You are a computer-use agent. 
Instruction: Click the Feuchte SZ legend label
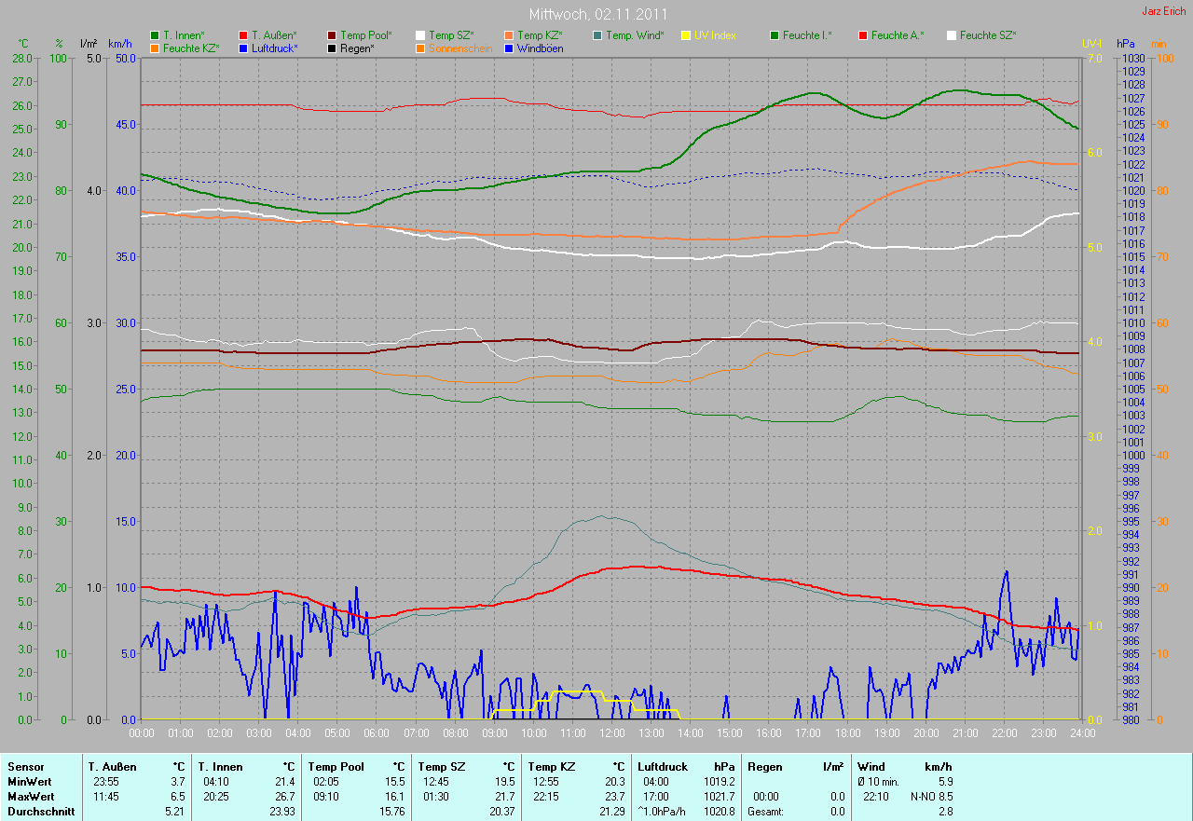[988, 35]
